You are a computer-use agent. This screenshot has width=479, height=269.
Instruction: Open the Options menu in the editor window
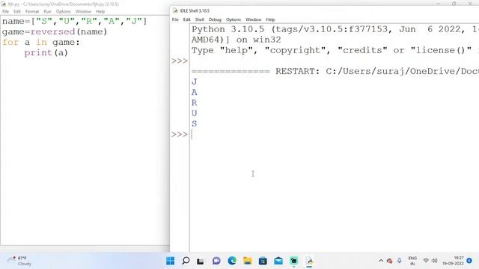click(63, 12)
